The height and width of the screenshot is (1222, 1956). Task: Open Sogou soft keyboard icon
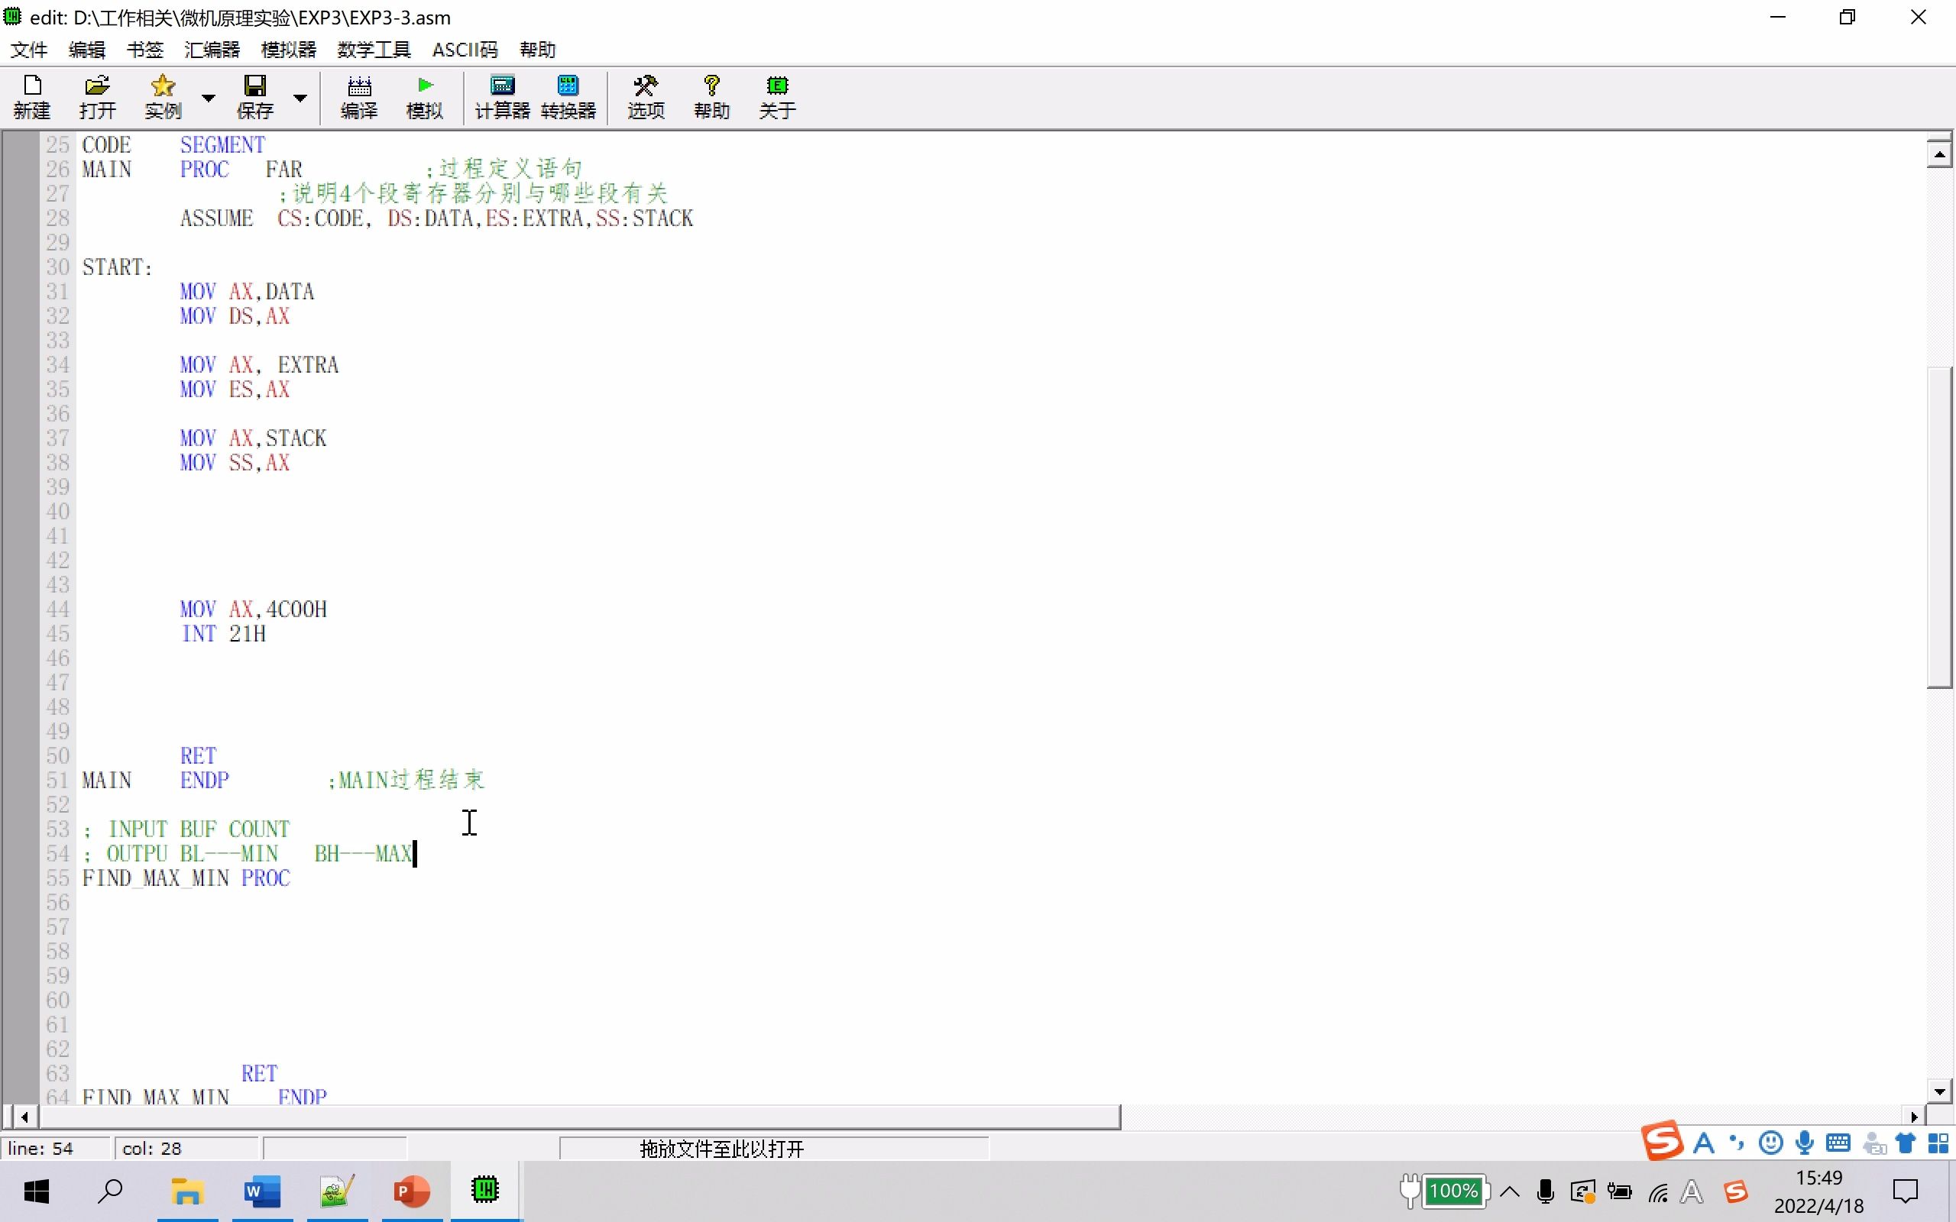1839,1143
